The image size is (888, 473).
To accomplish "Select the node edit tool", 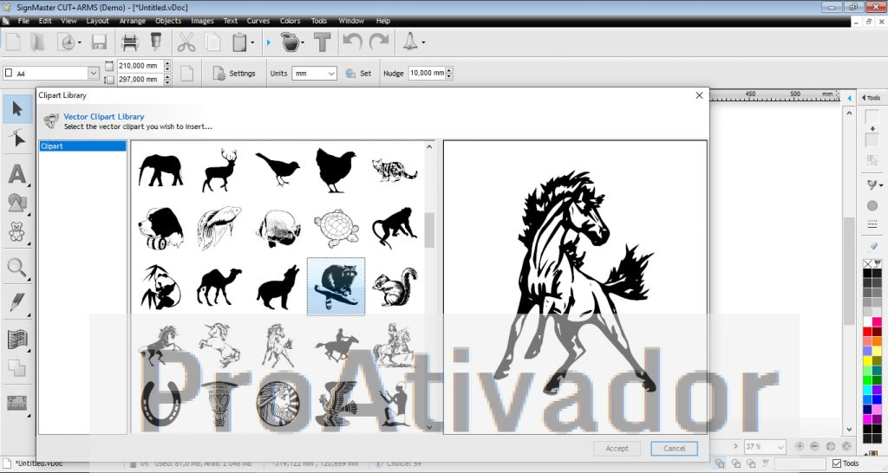I will click(x=17, y=138).
